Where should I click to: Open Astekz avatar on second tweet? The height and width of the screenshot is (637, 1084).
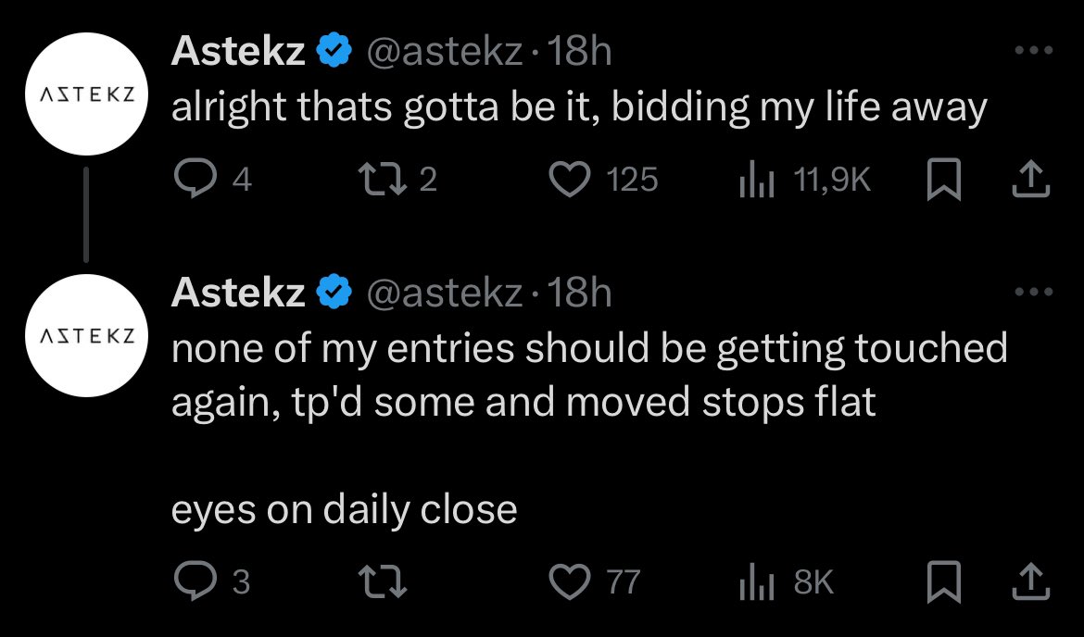[86, 336]
